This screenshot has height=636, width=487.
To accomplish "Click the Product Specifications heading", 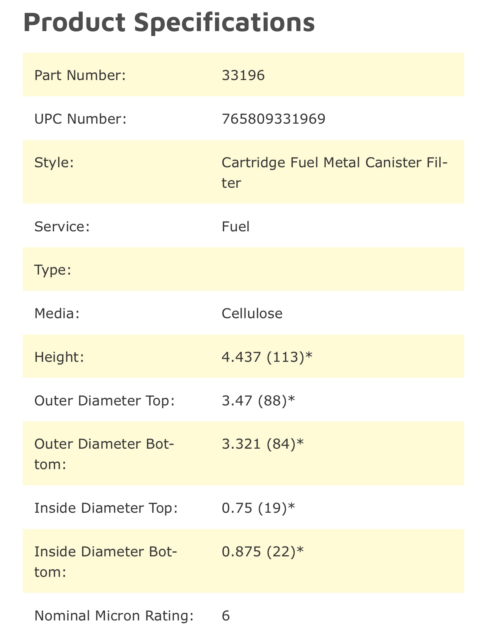I will [169, 22].
